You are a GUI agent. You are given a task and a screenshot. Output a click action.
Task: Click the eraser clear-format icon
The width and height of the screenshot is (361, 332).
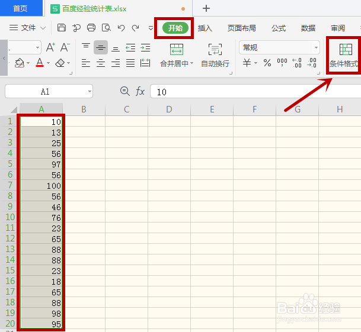(60, 63)
